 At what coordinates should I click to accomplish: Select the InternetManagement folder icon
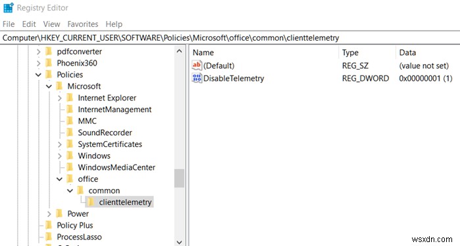tap(70, 110)
